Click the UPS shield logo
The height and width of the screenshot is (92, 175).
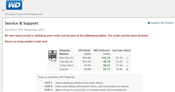pyautogui.click(x=52, y=56)
